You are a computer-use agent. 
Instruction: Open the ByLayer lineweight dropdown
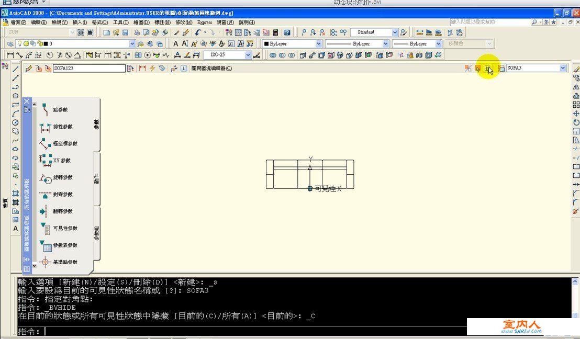pos(438,43)
